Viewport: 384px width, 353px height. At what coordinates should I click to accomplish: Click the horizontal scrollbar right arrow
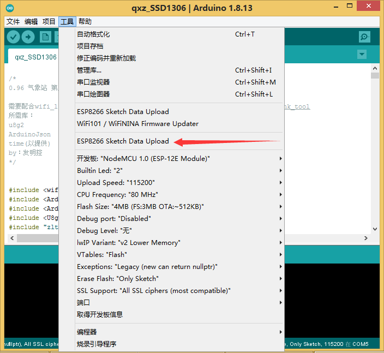click(366, 238)
